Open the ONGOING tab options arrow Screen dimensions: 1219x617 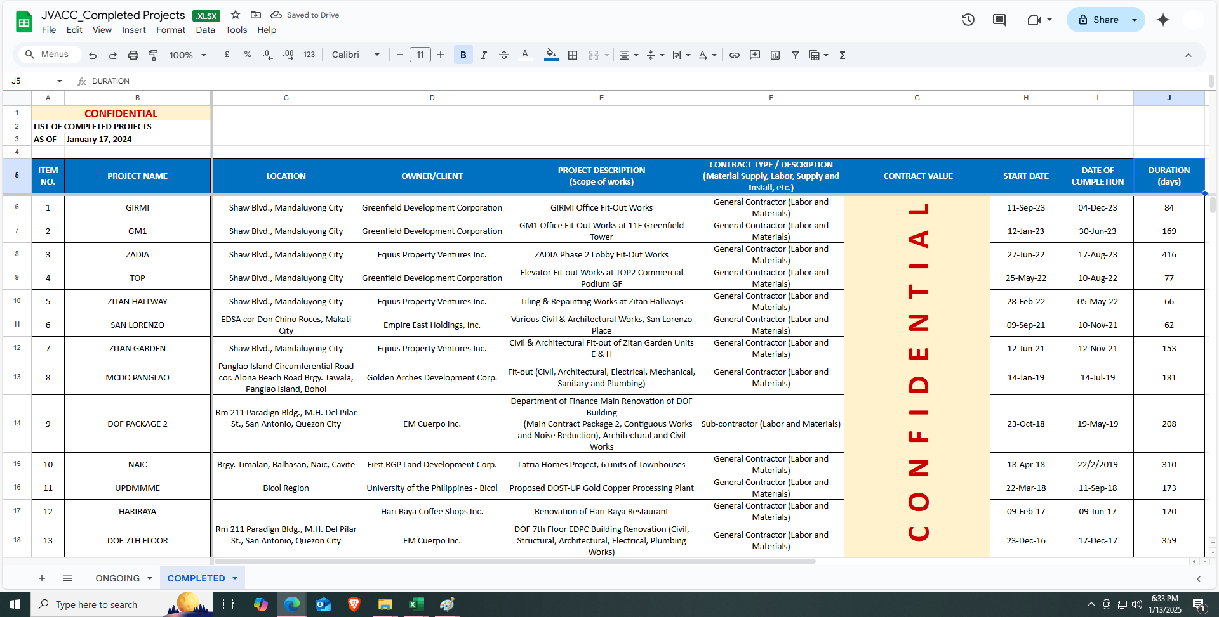150,578
